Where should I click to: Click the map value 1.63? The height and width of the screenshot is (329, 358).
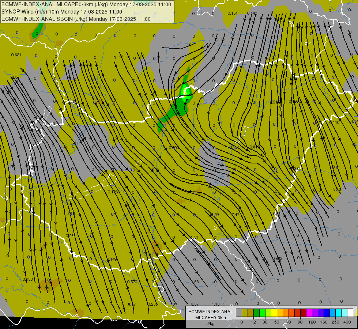point(195,282)
